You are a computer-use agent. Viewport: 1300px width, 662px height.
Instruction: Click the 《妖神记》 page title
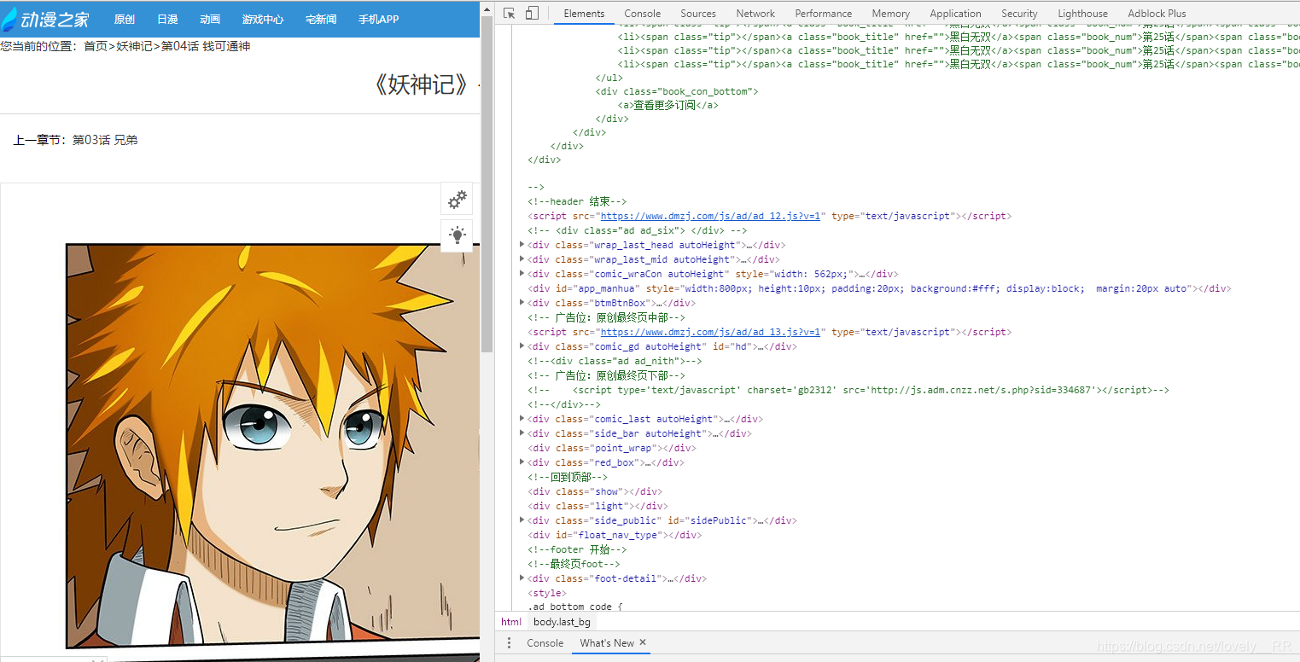click(x=423, y=84)
